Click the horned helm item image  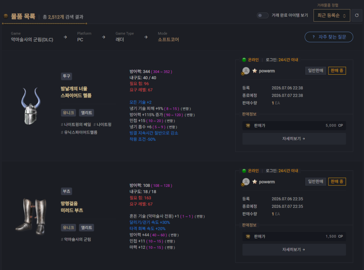click(x=31, y=106)
